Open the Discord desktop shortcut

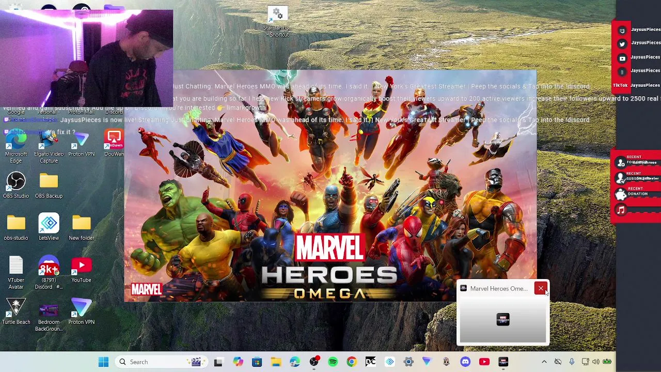click(49, 273)
